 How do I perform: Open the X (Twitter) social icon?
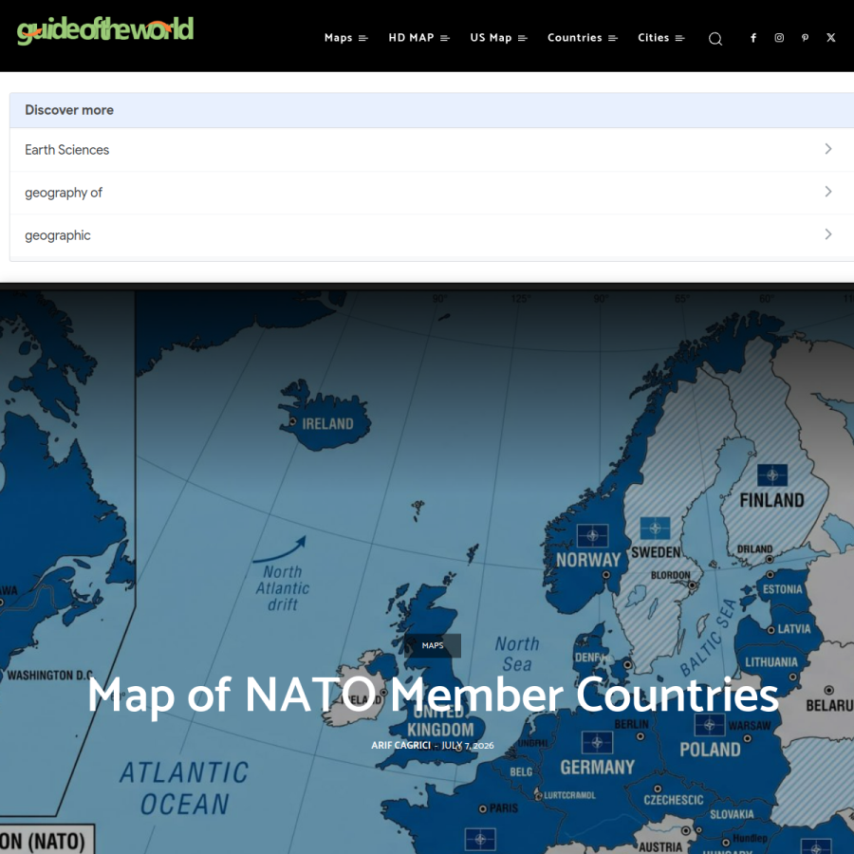pyautogui.click(x=830, y=38)
